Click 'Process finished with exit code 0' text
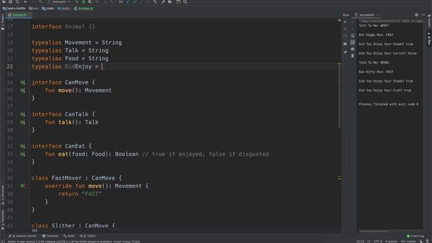 [x=389, y=104]
